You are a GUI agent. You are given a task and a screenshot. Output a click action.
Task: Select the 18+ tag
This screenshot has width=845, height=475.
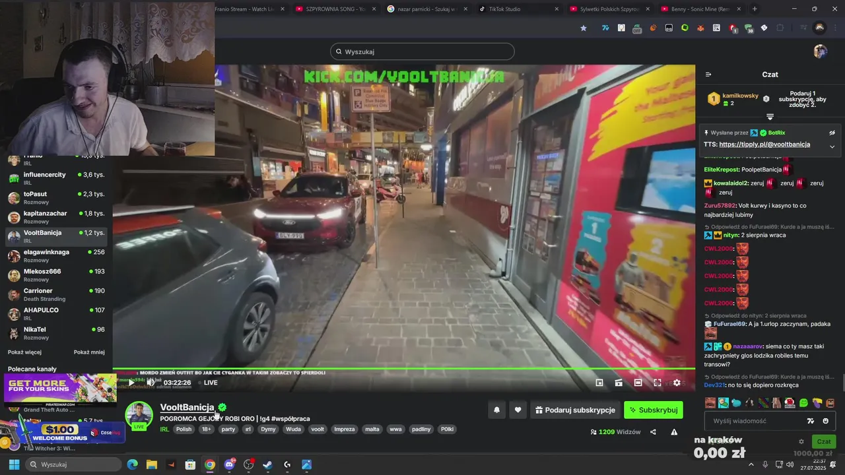(207, 429)
